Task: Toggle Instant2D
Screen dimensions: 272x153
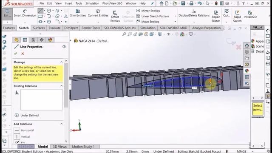Action: [x=250, y=14]
